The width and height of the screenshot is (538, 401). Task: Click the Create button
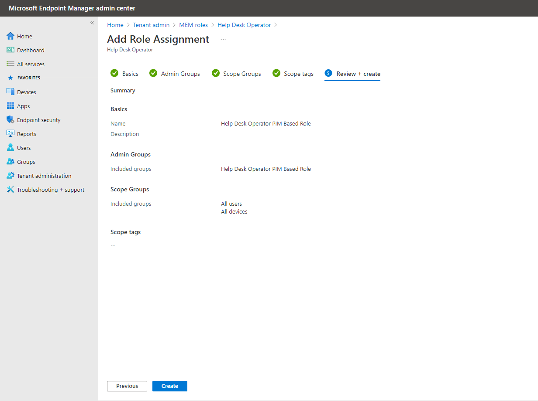click(x=169, y=386)
